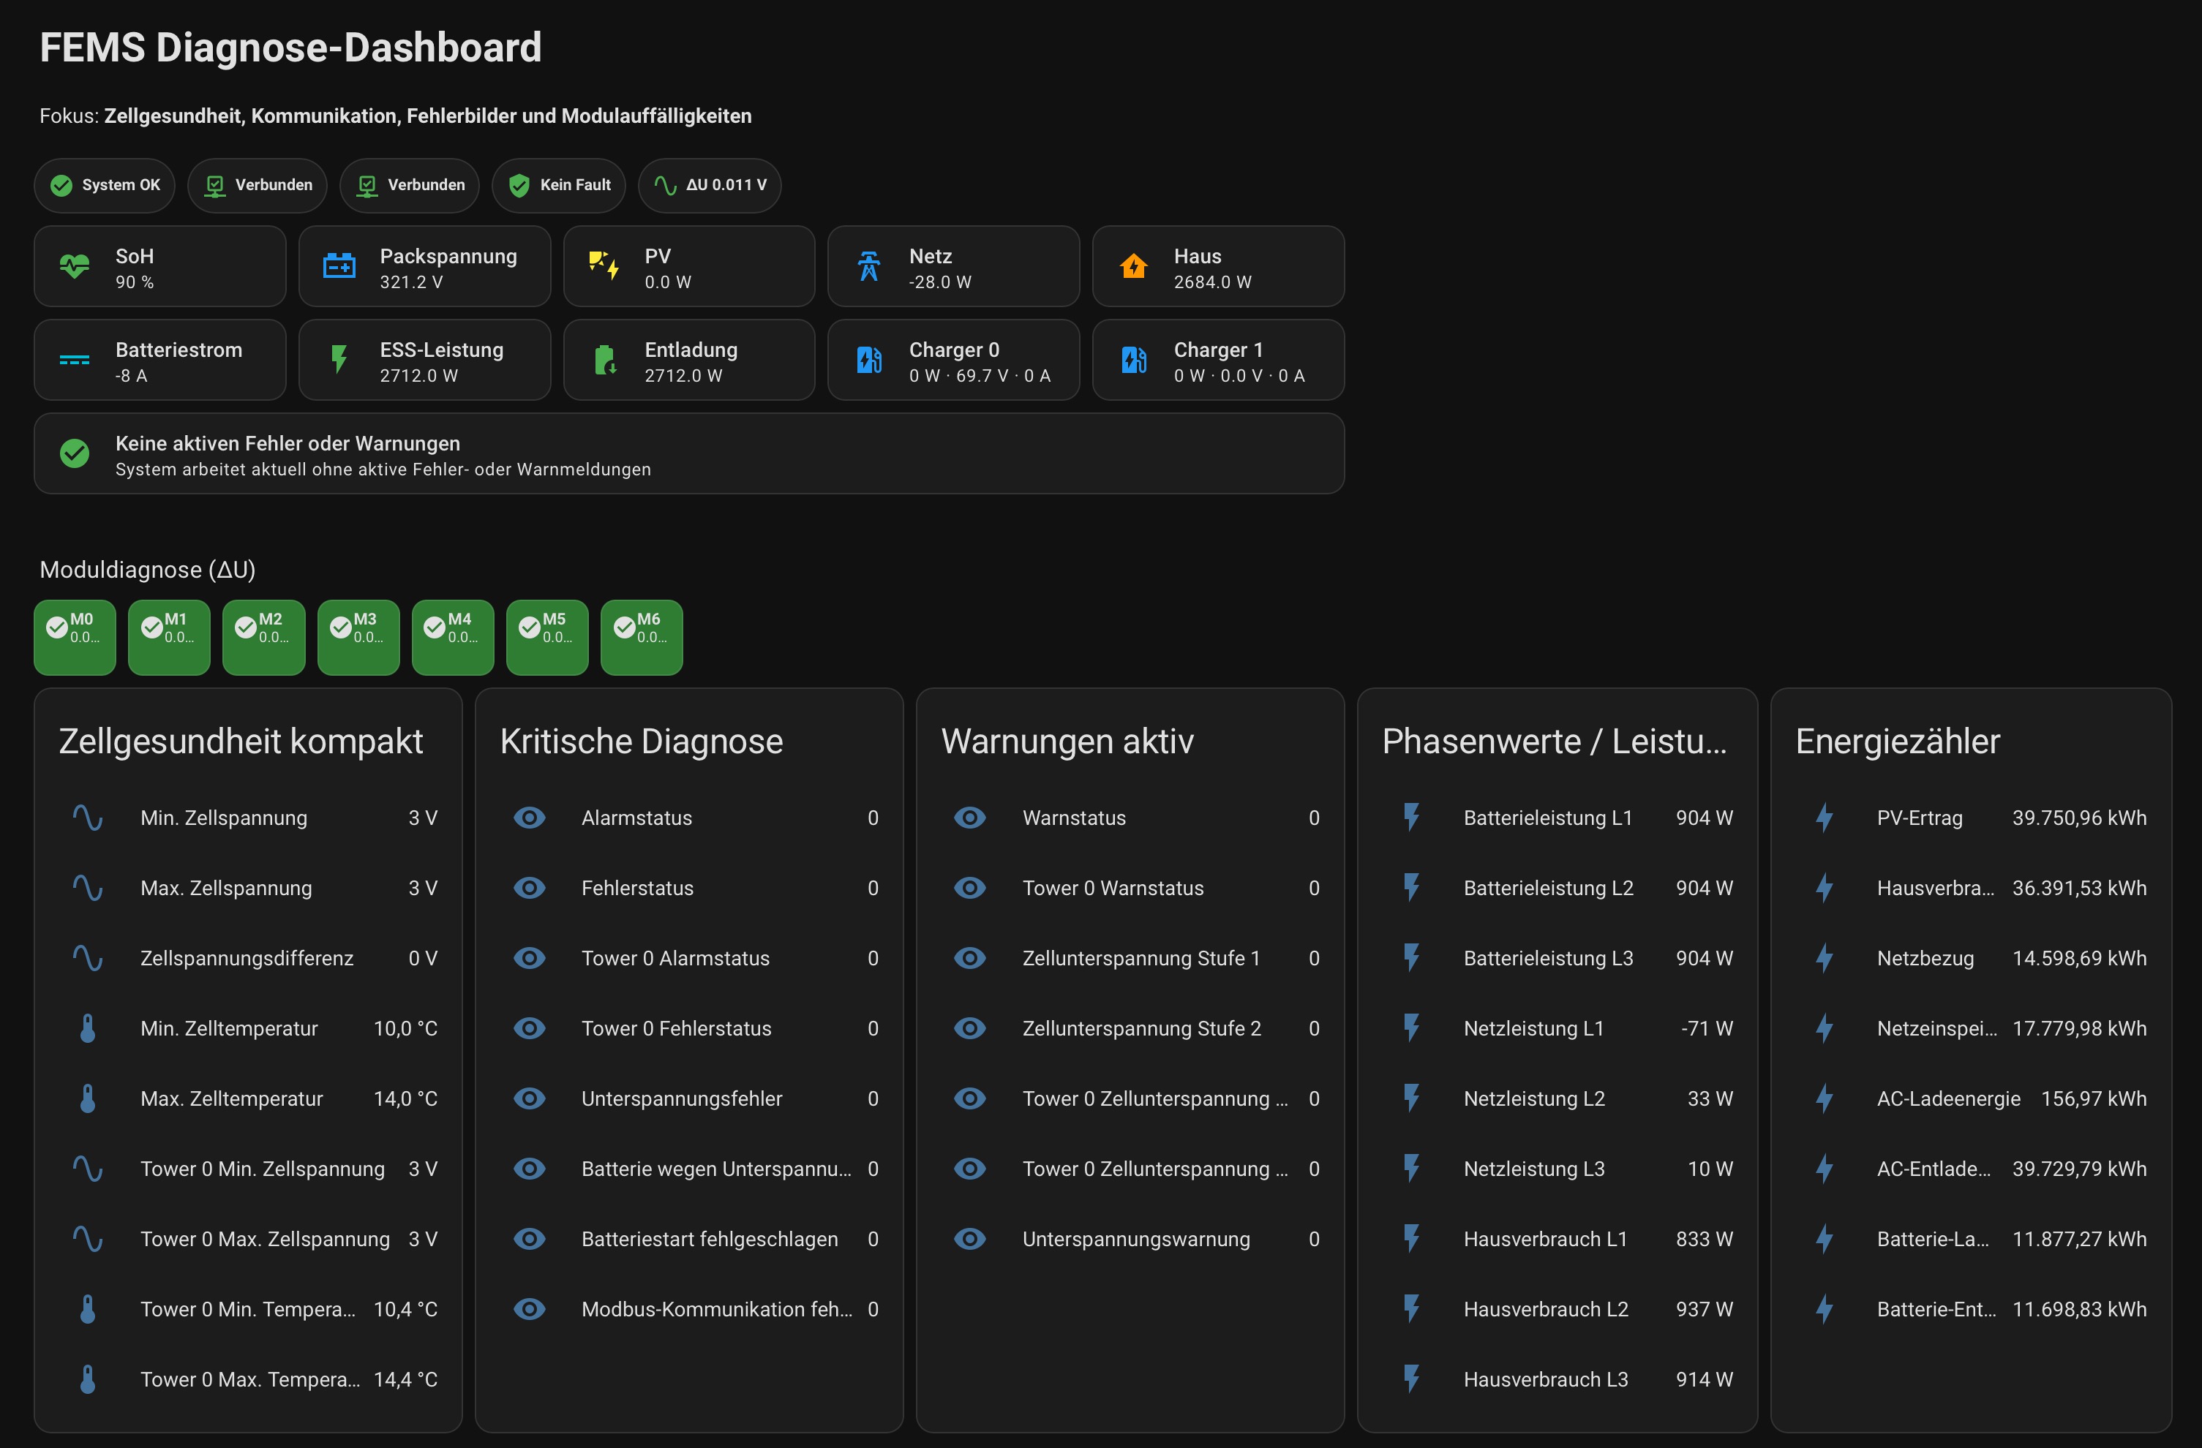The height and width of the screenshot is (1448, 2202).
Task: Click the Entladung battery arrow icon
Action: click(604, 361)
